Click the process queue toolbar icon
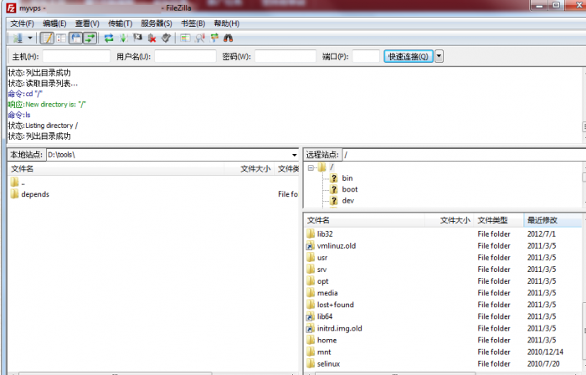The image size is (586, 375). 123,39
